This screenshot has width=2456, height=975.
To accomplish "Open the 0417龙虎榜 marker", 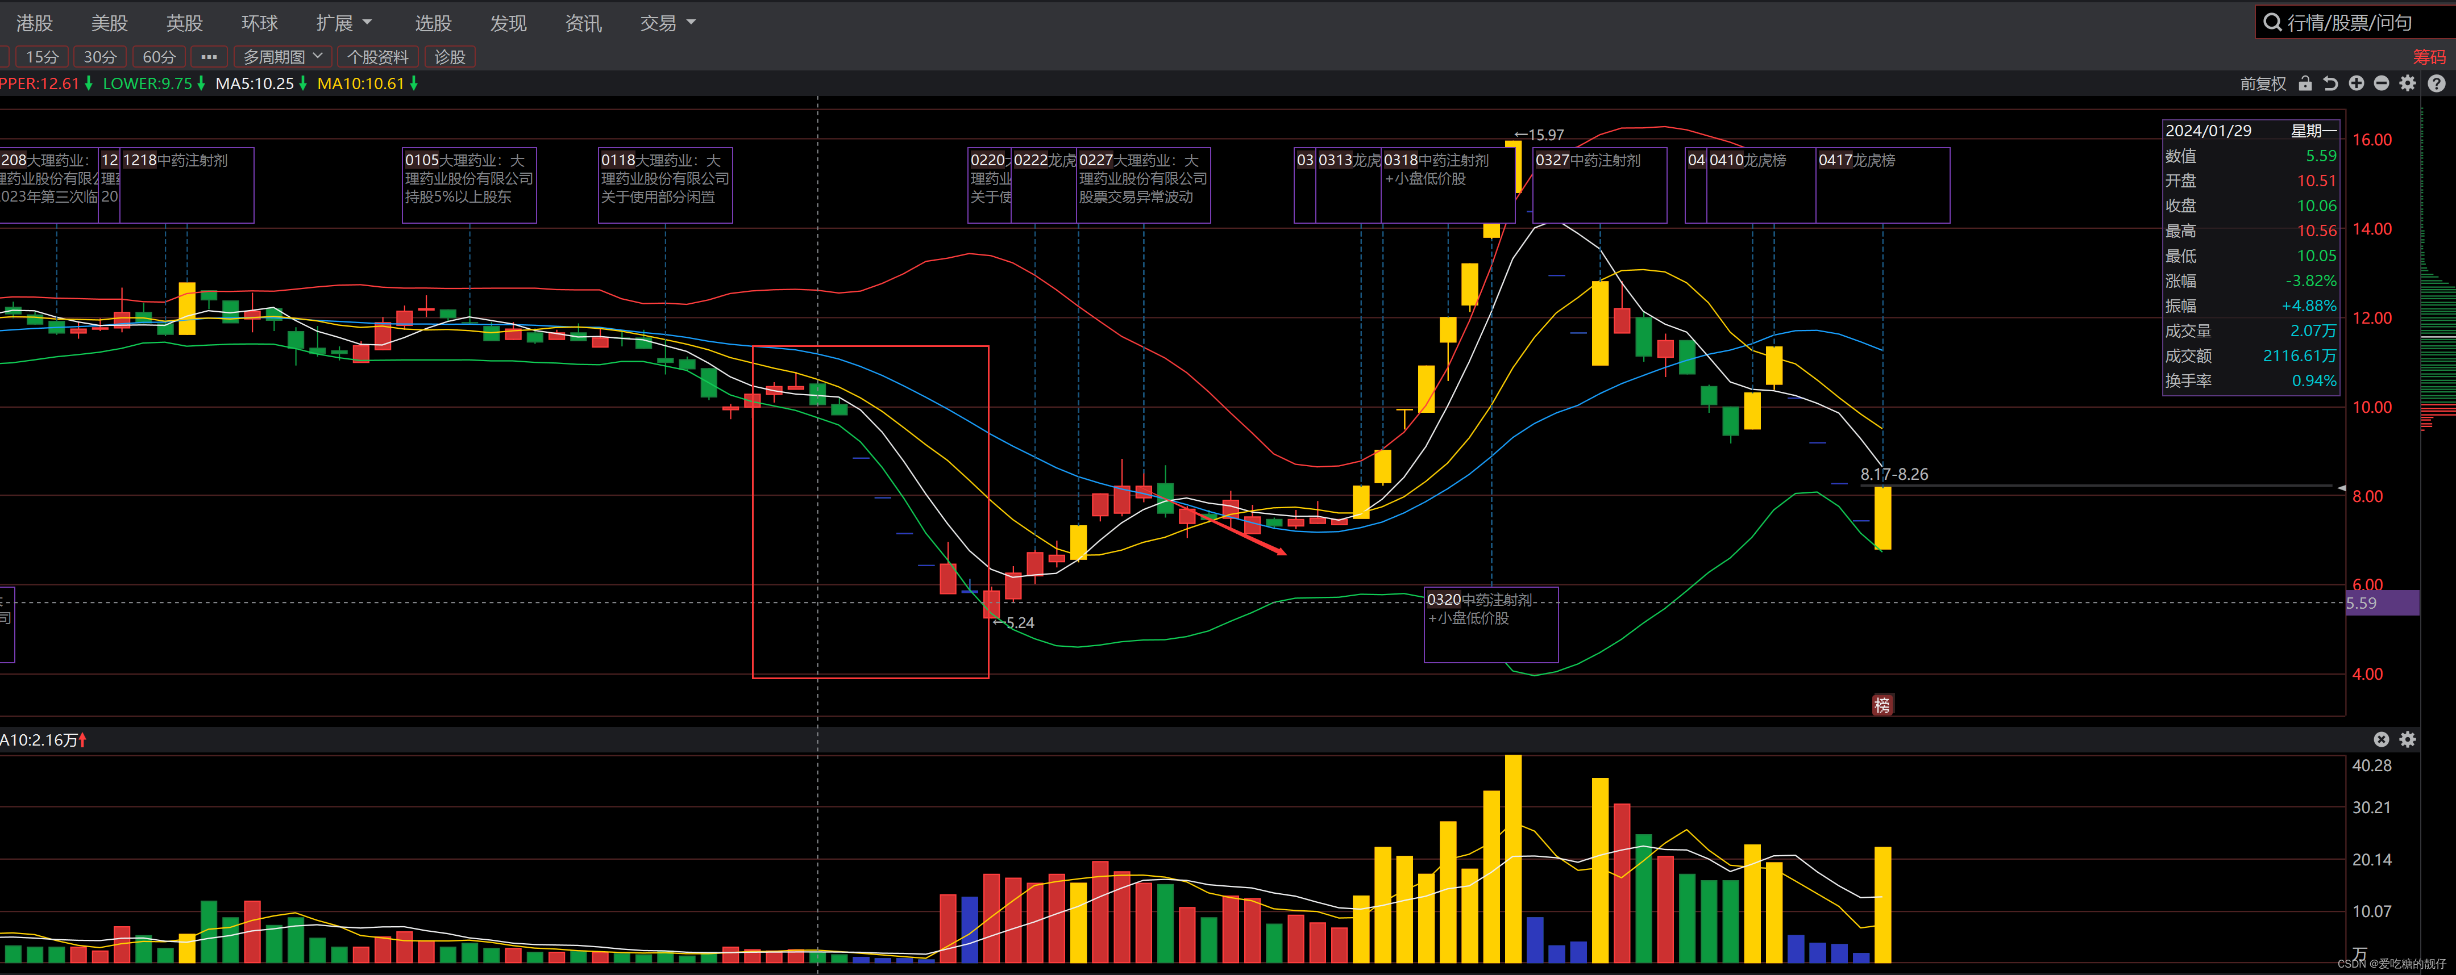I will (1883, 185).
